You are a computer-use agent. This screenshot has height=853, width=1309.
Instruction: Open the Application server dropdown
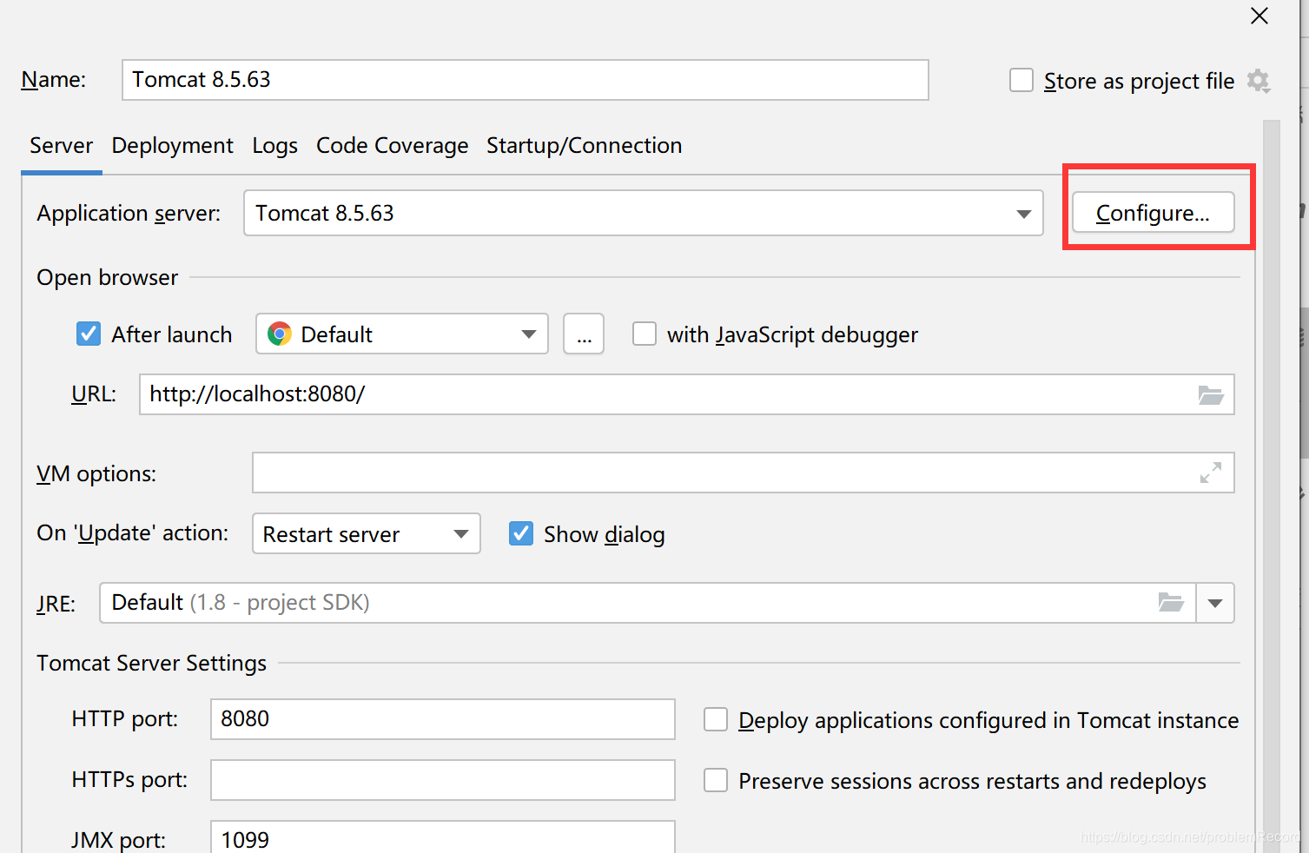(644, 213)
